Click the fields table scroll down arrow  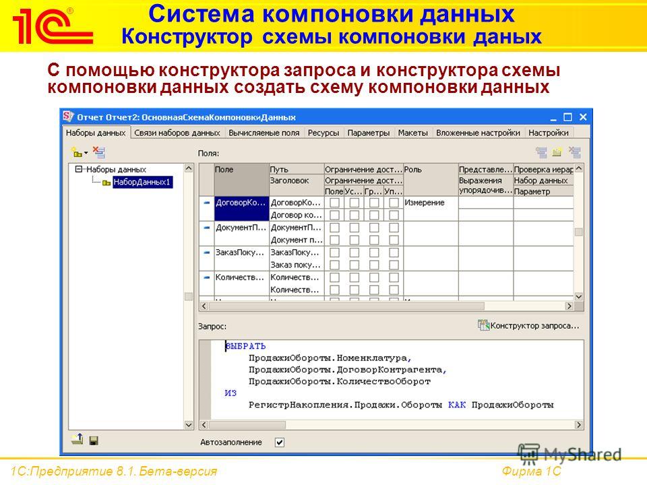point(579,296)
